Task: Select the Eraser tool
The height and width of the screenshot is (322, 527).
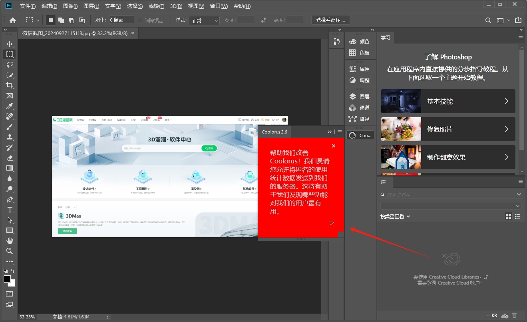Action: point(10,158)
